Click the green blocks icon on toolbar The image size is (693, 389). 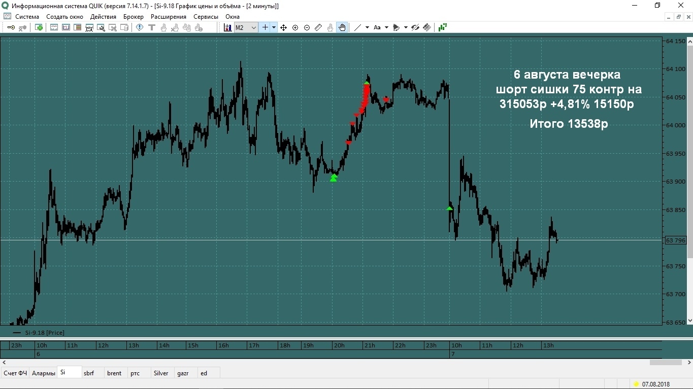click(x=443, y=27)
